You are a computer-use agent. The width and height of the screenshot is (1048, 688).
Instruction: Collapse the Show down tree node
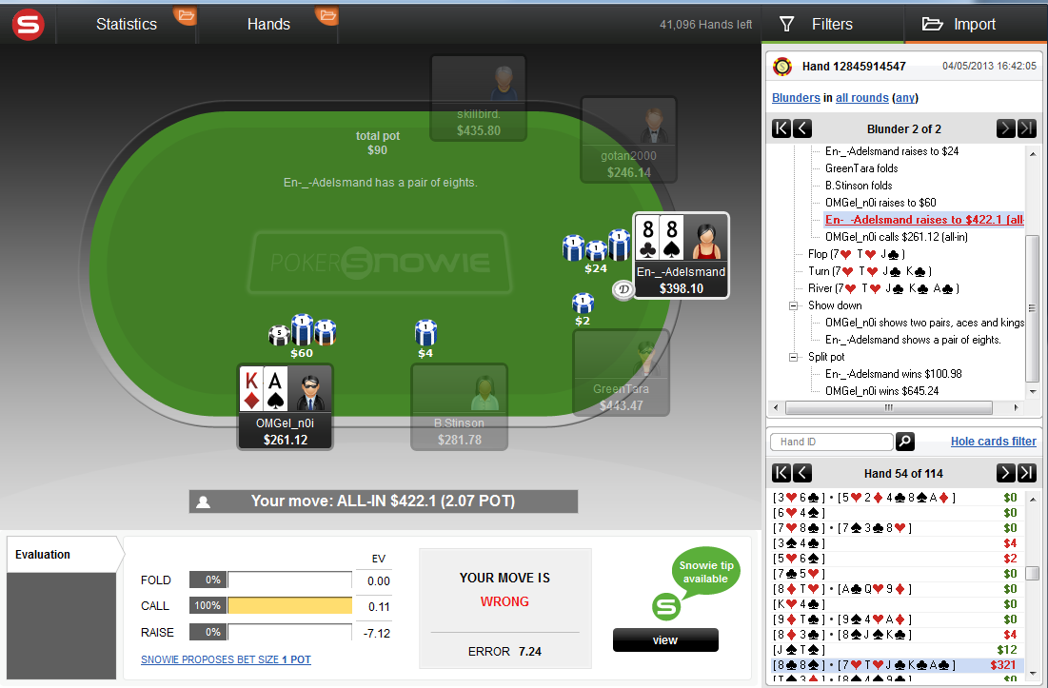tap(794, 305)
